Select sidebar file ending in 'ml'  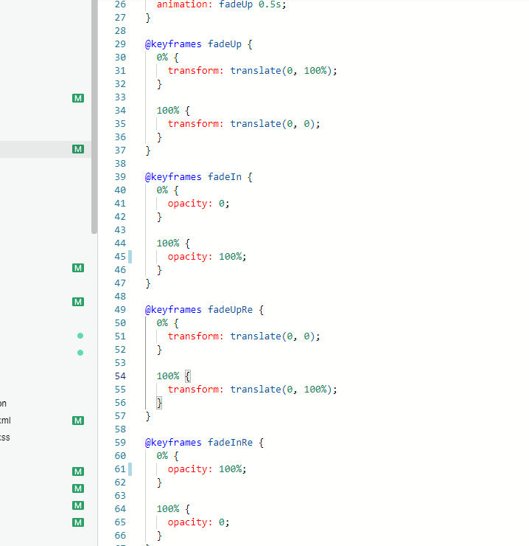pos(5,421)
